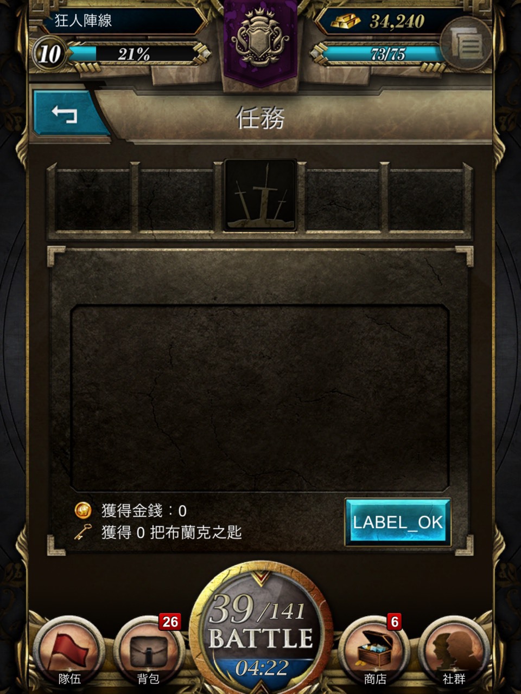Viewport: 521px width, 694px height.
Task: Tap the central BATTLE button
Action: pyautogui.click(x=260, y=629)
